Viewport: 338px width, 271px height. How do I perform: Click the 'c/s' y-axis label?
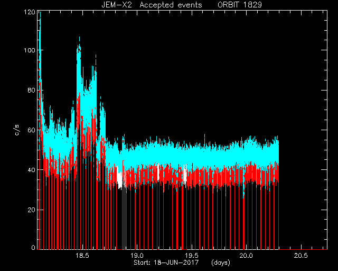coord(17,130)
